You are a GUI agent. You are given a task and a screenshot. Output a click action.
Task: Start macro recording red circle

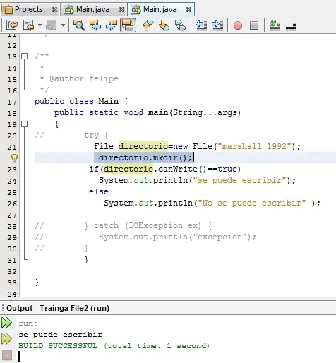238,25
